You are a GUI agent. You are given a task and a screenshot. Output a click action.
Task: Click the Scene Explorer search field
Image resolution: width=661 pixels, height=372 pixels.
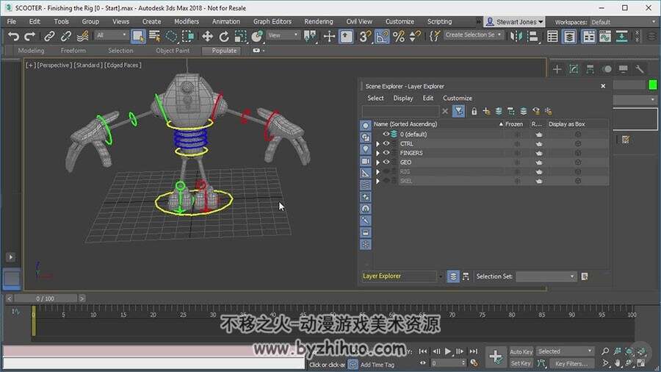[x=400, y=111]
